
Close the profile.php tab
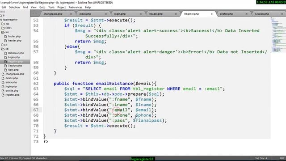[247, 14]
